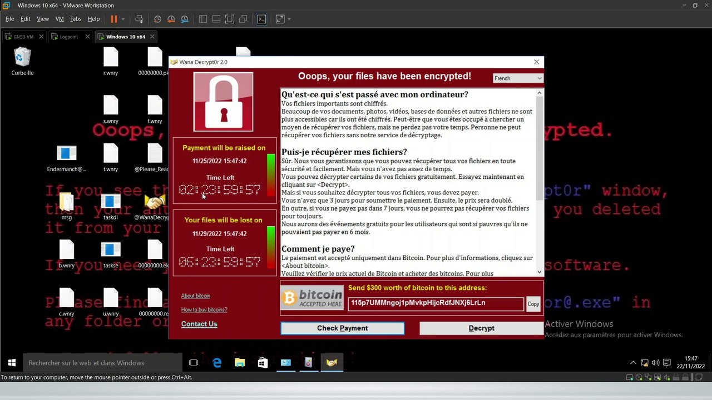Open the Corbeille recycle bin icon
The height and width of the screenshot is (400, 712).
point(22,61)
